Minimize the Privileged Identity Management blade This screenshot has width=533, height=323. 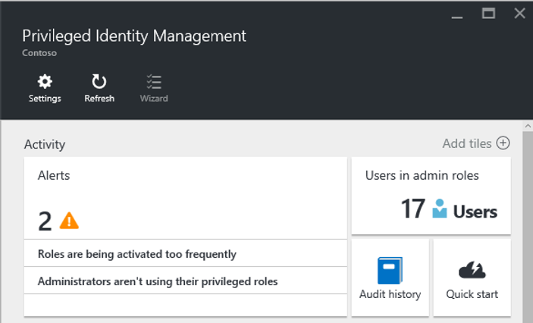coord(457,17)
